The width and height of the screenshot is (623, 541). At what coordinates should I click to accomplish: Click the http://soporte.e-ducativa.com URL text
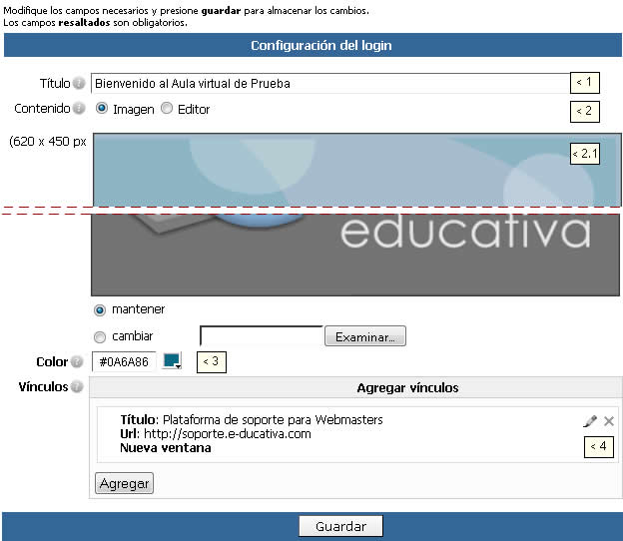click(228, 434)
